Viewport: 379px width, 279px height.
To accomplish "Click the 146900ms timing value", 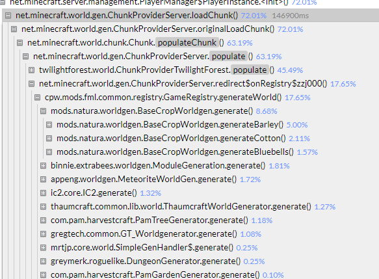I will click(x=291, y=16).
